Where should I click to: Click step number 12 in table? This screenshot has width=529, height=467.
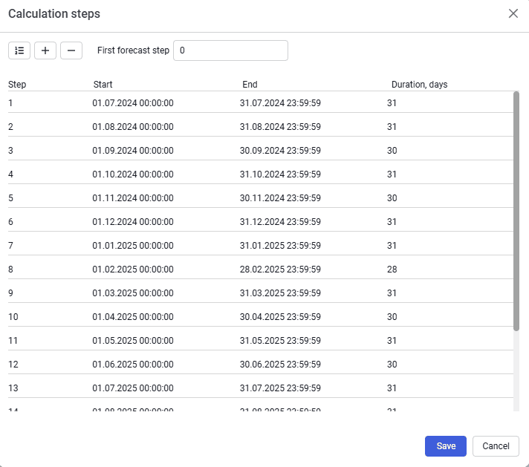[x=13, y=365]
